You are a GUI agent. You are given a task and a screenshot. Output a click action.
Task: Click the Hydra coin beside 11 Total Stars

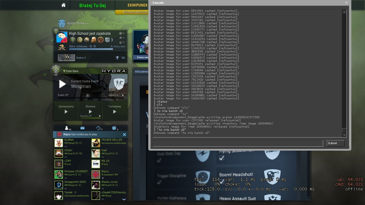point(56,70)
